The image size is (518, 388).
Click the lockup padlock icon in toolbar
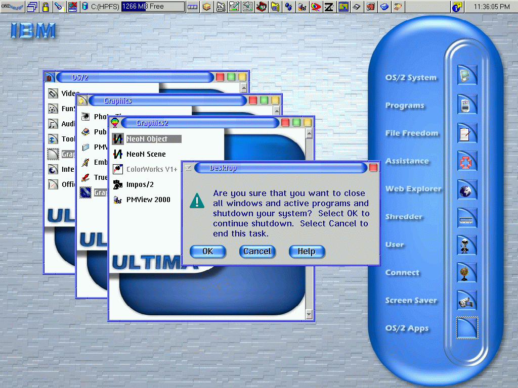tap(46, 7)
